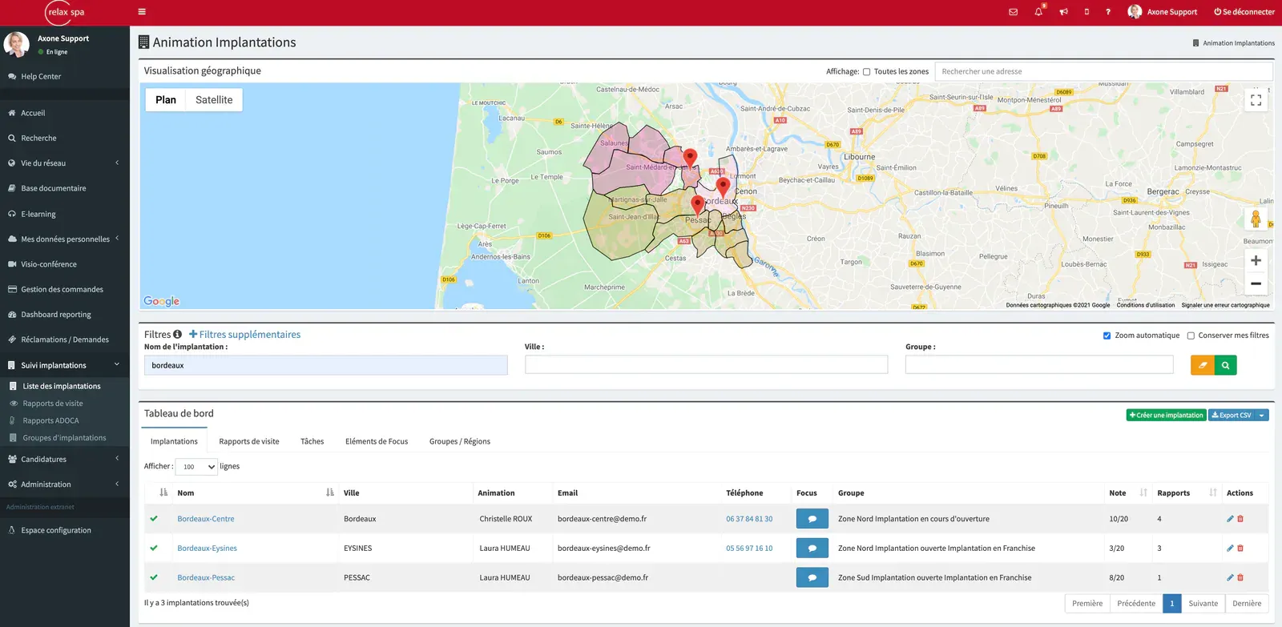Toggle the hamburger sidebar menu icon

pos(142,12)
